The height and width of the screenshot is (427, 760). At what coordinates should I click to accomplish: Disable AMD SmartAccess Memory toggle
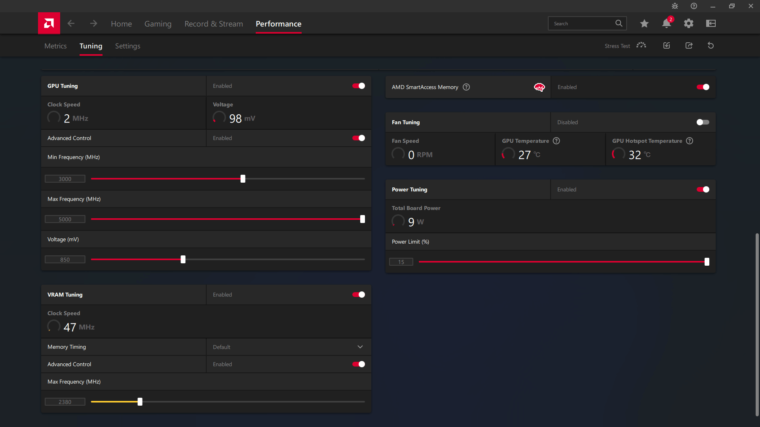[703, 87]
